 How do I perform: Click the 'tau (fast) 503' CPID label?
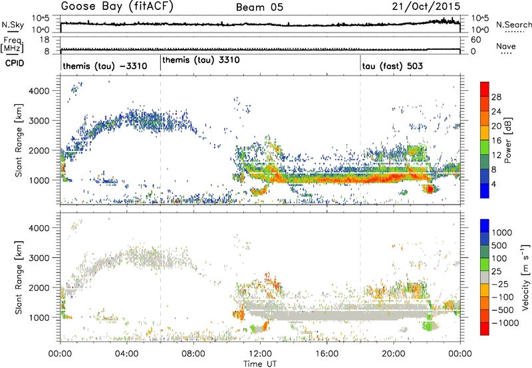coord(392,66)
